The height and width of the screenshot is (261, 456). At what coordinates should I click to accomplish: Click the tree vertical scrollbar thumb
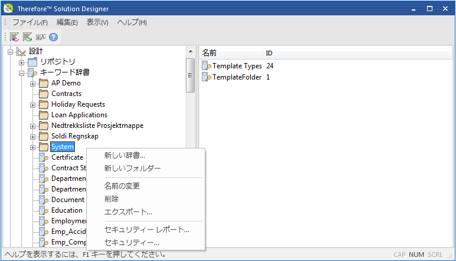[190, 75]
